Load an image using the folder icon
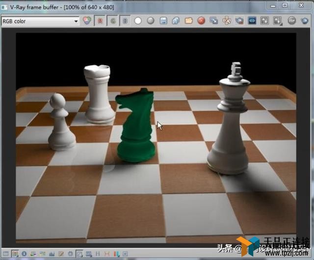Viewport: 314px width, 260px height. [188, 21]
